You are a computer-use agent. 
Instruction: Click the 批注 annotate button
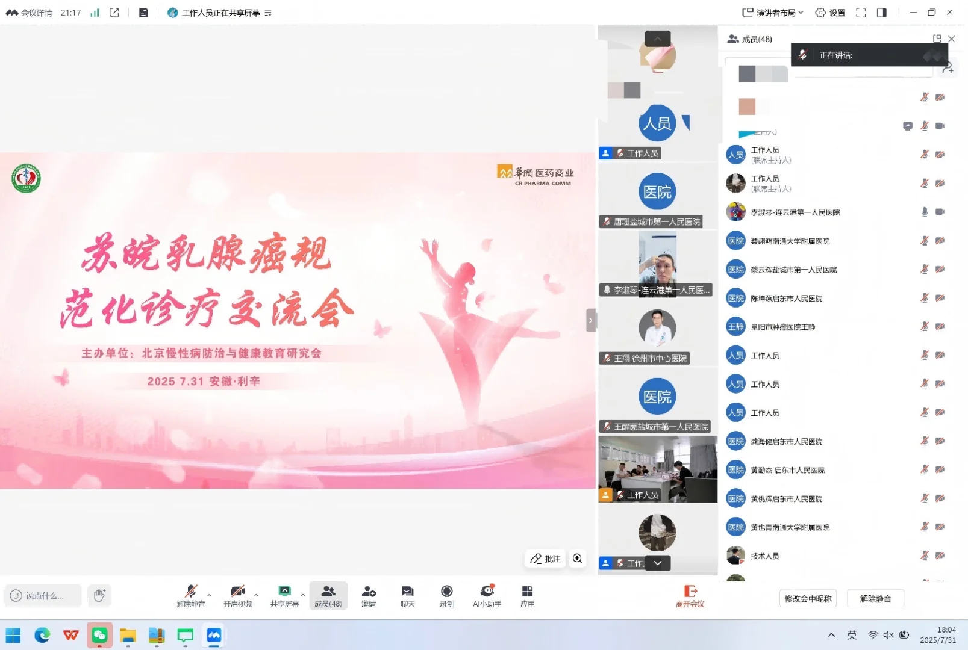(545, 559)
